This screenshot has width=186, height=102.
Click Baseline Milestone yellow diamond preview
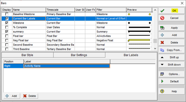click(x=139, y=14)
